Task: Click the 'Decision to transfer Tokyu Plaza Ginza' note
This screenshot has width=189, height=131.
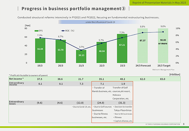Action: coord(123,108)
